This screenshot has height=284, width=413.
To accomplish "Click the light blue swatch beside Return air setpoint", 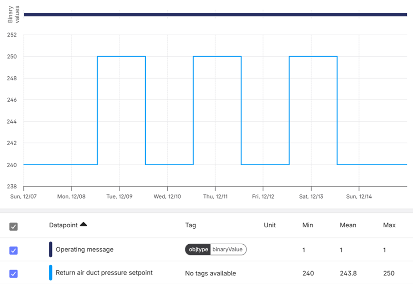I will tap(51, 273).
